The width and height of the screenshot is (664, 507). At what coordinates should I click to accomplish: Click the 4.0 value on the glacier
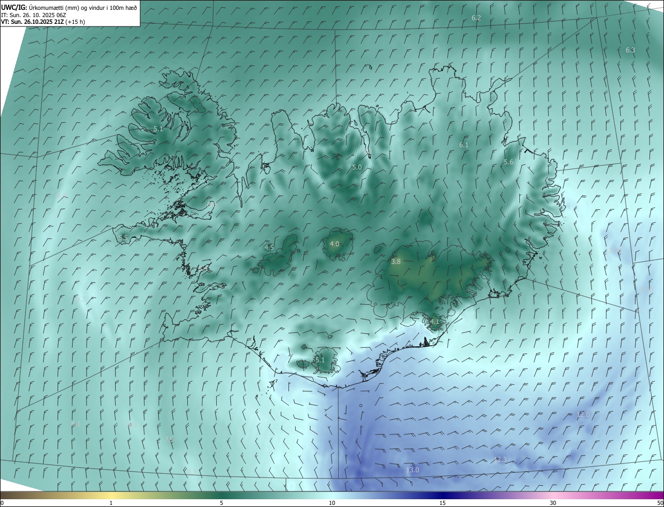coord(335,244)
